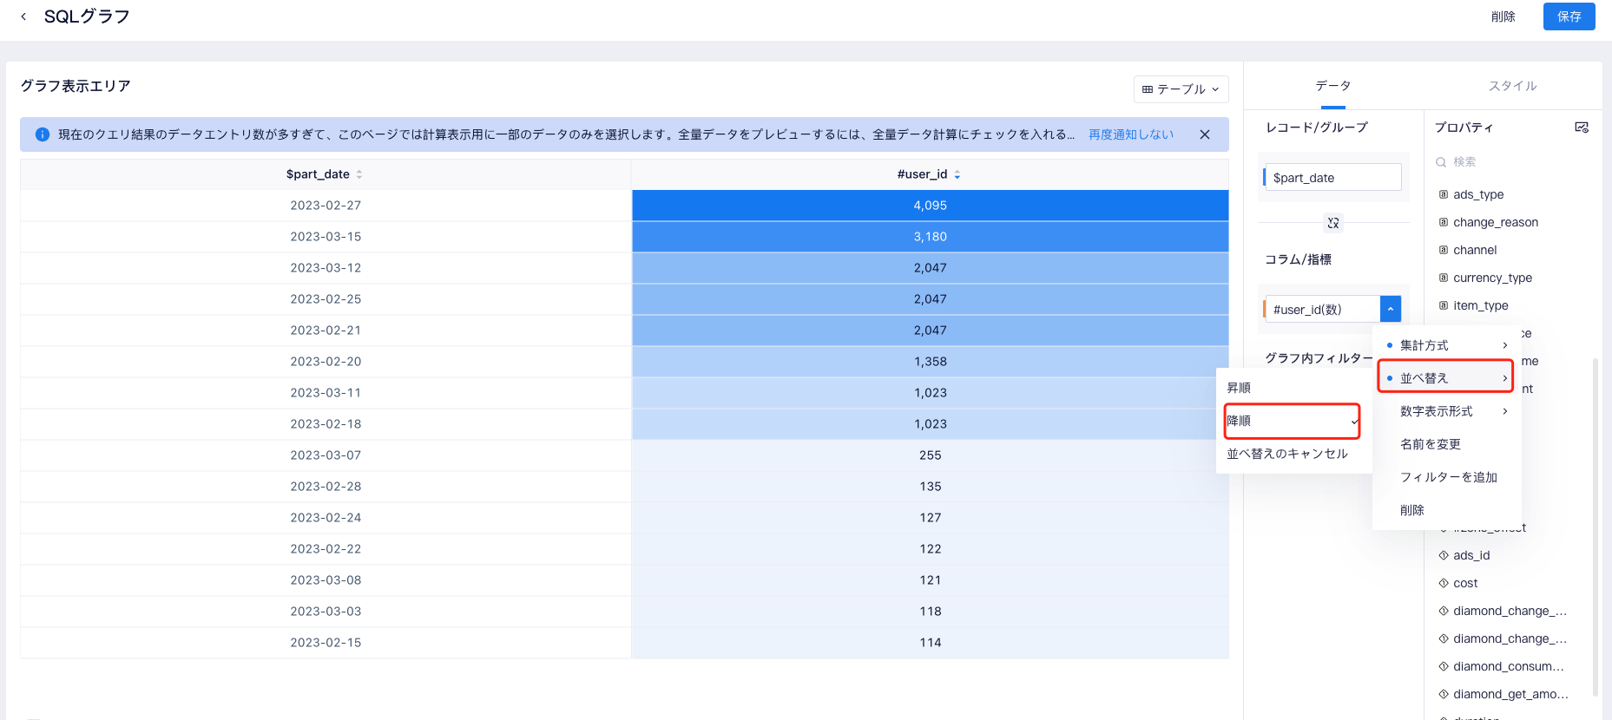This screenshot has width=1612, height=720.
Task: Click the type icon beside ads_type
Action: click(x=1444, y=194)
